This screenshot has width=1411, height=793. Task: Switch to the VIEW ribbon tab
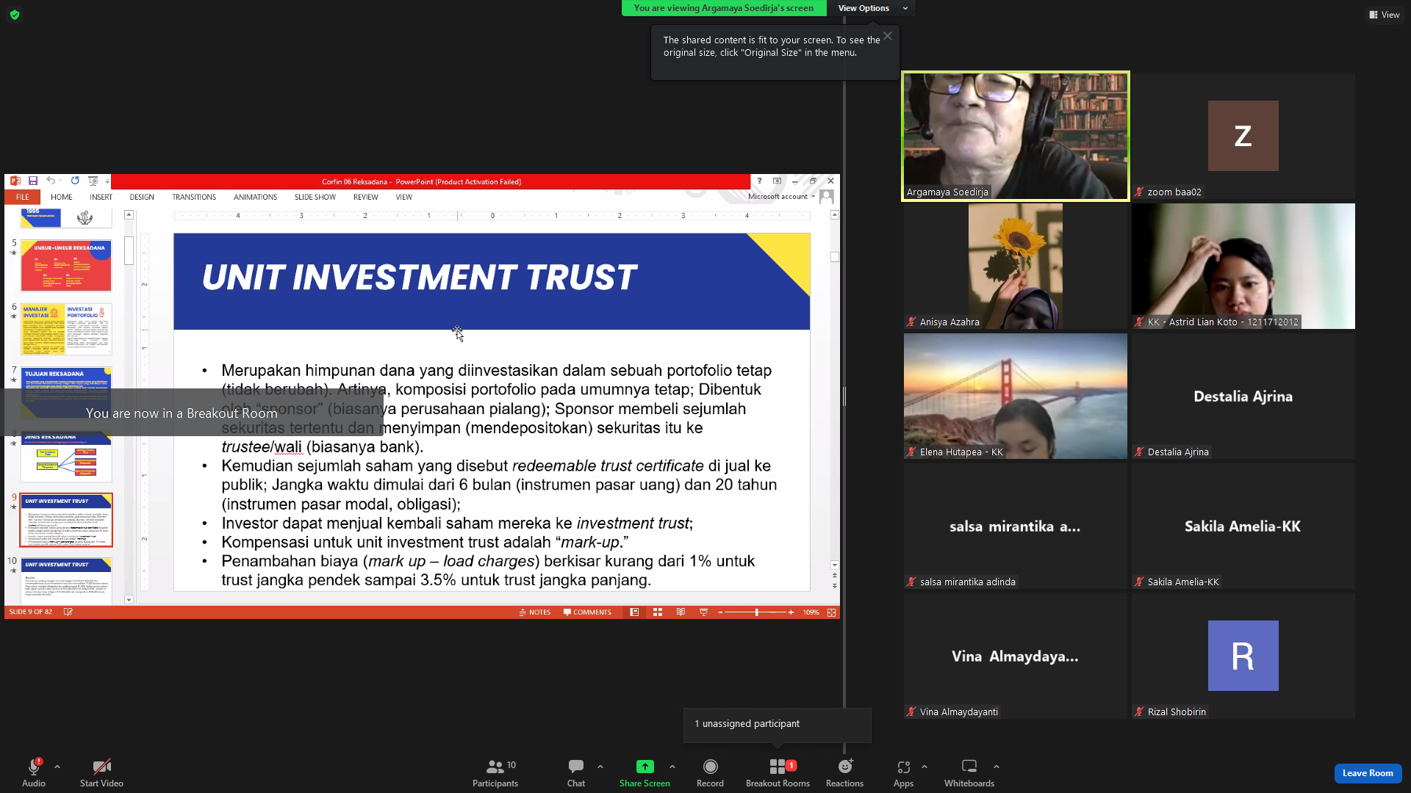pos(404,197)
